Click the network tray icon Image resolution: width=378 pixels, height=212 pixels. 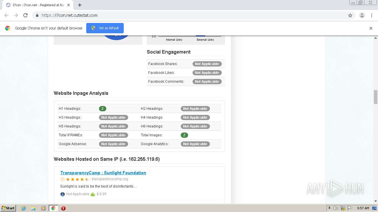pos(343,208)
